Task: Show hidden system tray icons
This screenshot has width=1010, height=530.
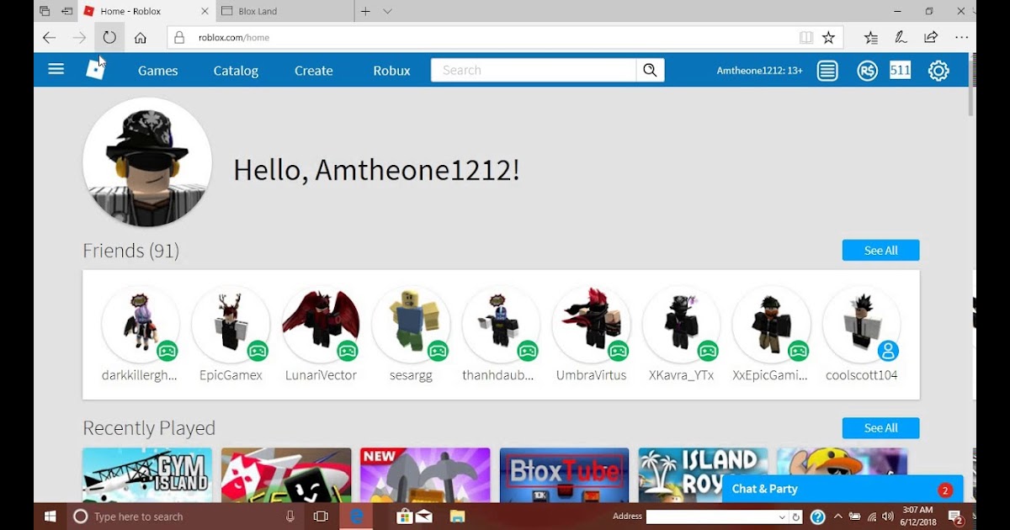Action: (838, 517)
